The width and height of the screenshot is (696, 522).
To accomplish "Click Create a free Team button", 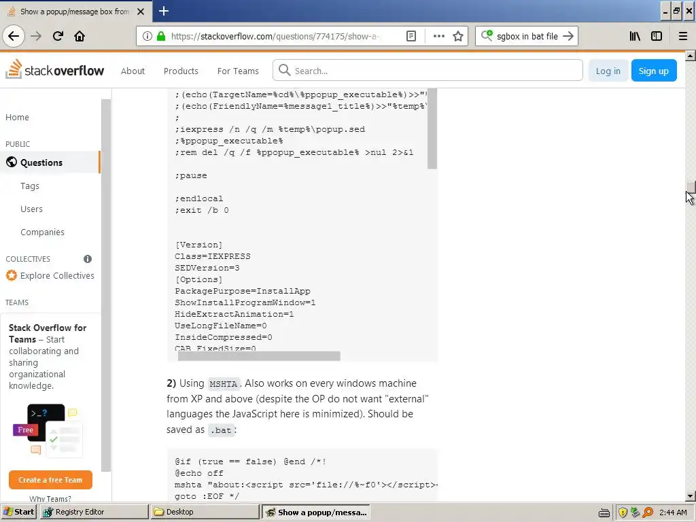I will [50, 480].
